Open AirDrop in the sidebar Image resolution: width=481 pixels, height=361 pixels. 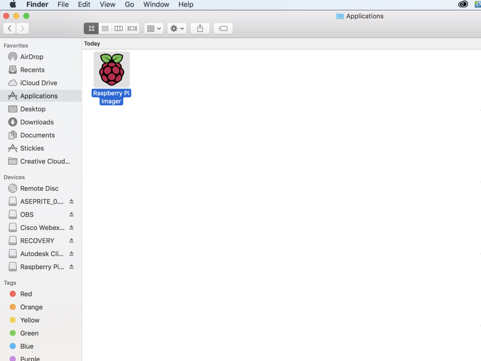[x=41, y=57]
